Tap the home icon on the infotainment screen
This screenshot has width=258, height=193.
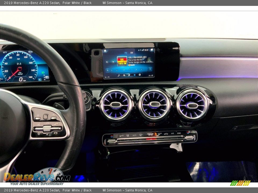105,51
